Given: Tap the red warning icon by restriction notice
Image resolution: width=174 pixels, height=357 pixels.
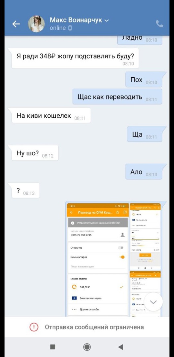Looking at the screenshot, I should click(34, 327).
